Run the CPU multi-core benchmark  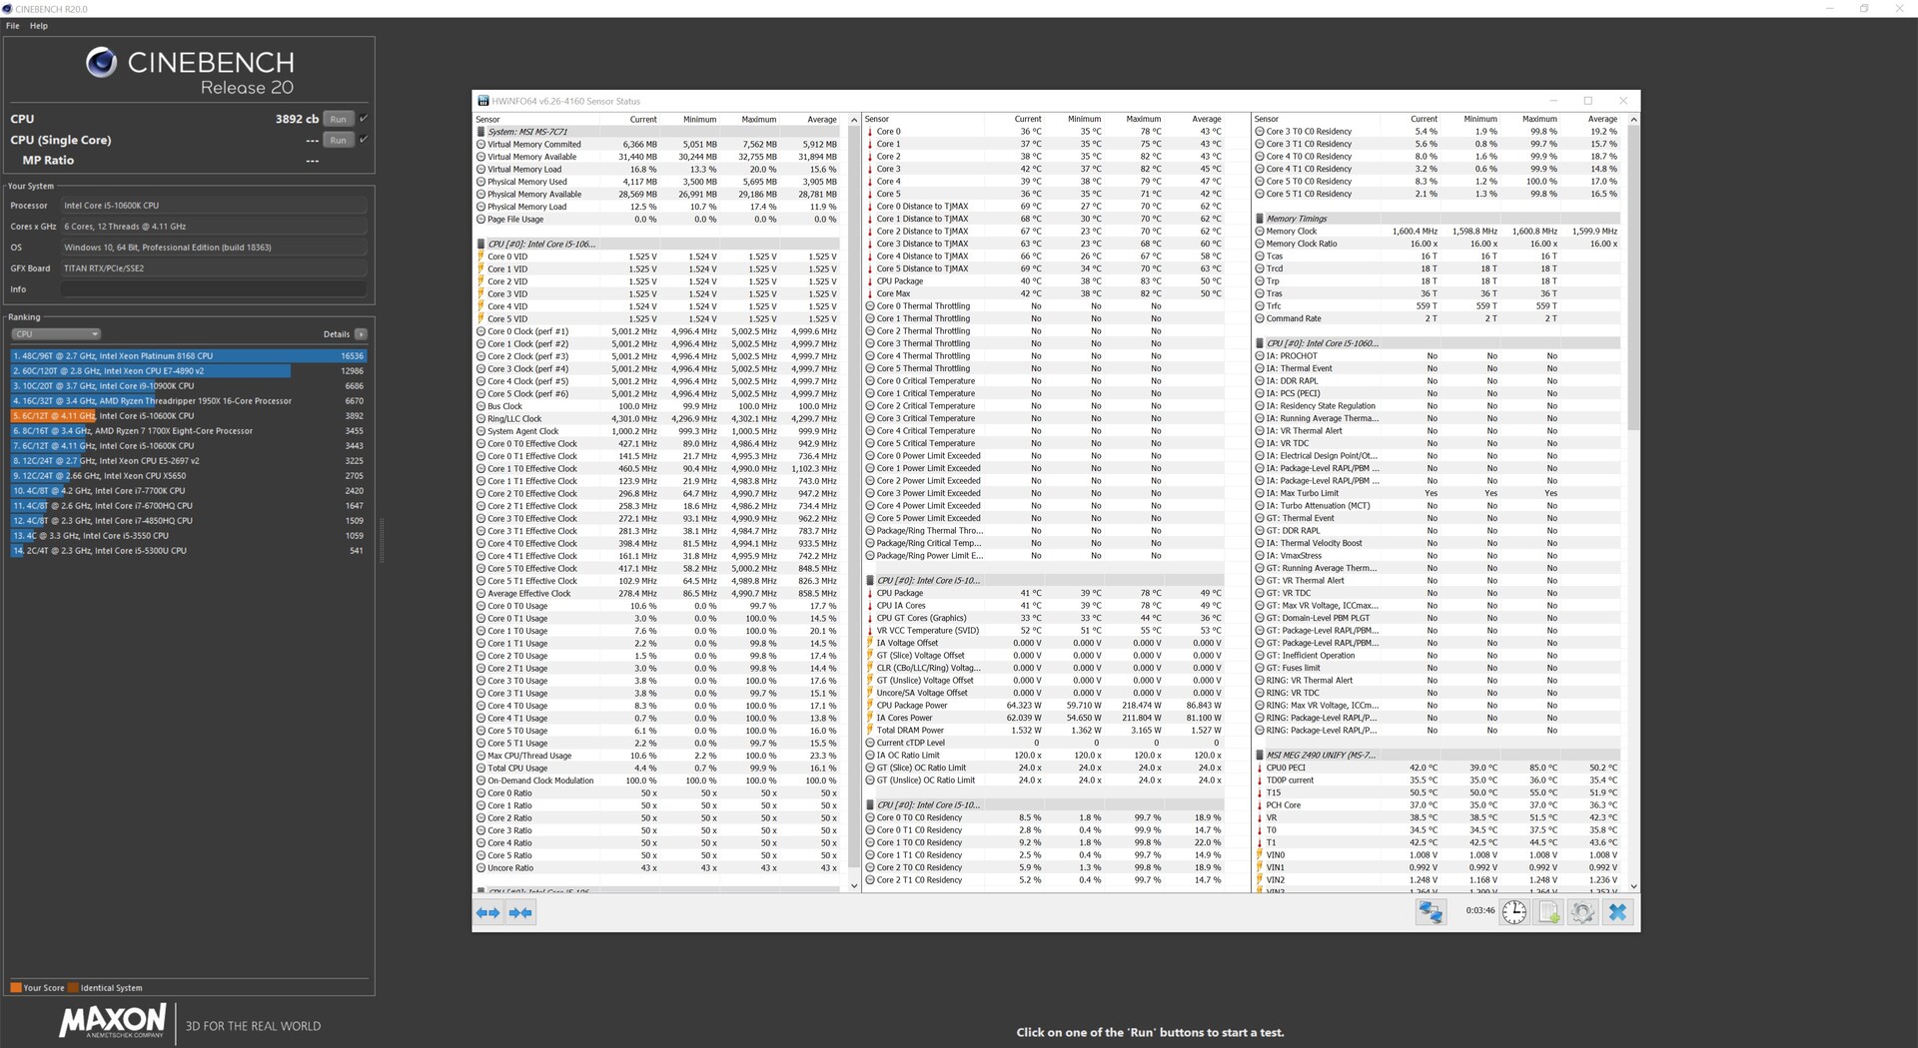click(x=339, y=119)
